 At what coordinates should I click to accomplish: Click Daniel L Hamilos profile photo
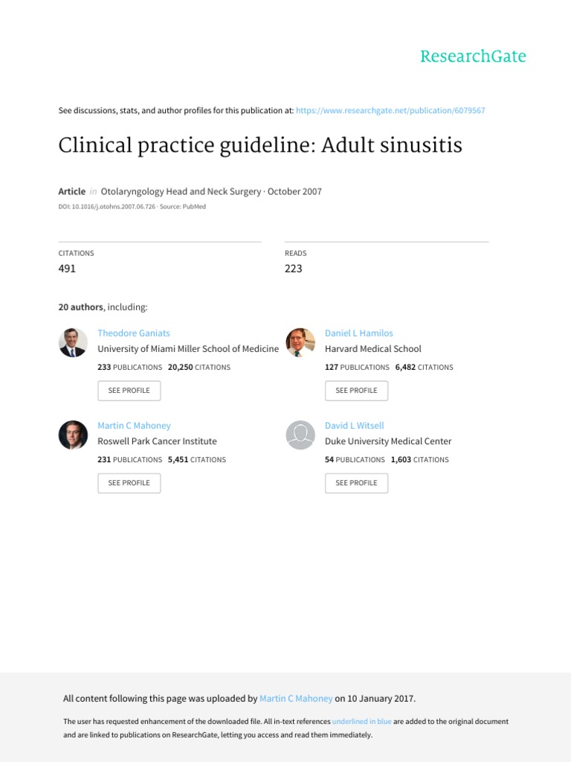tap(300, 342)
